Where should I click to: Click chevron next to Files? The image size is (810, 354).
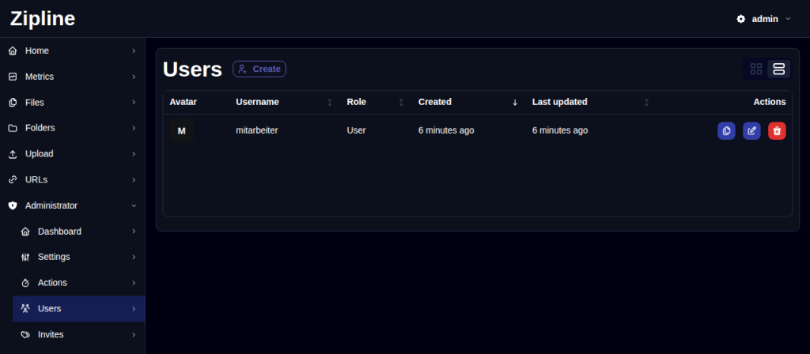[134, 102]
